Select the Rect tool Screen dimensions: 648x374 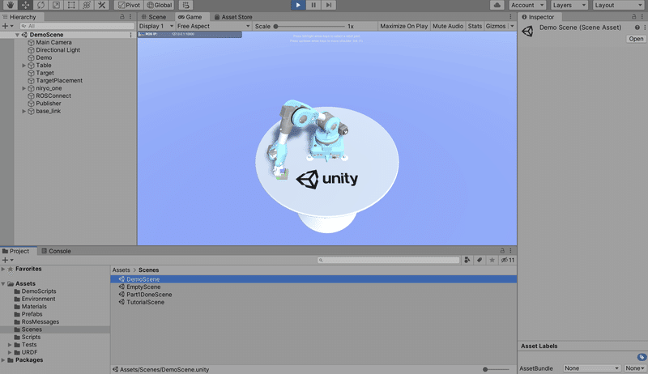coord(71,5)
